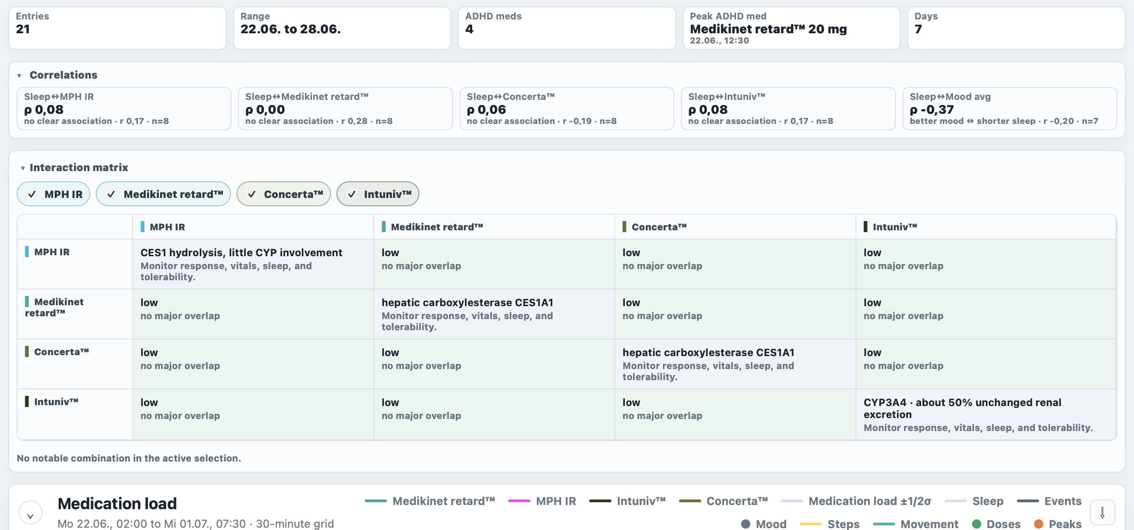Click the low cell for Medikinet row, Intuniv column
This screenshot has height=530, width=1134.
pyautogui.click(x=986, y=314)
